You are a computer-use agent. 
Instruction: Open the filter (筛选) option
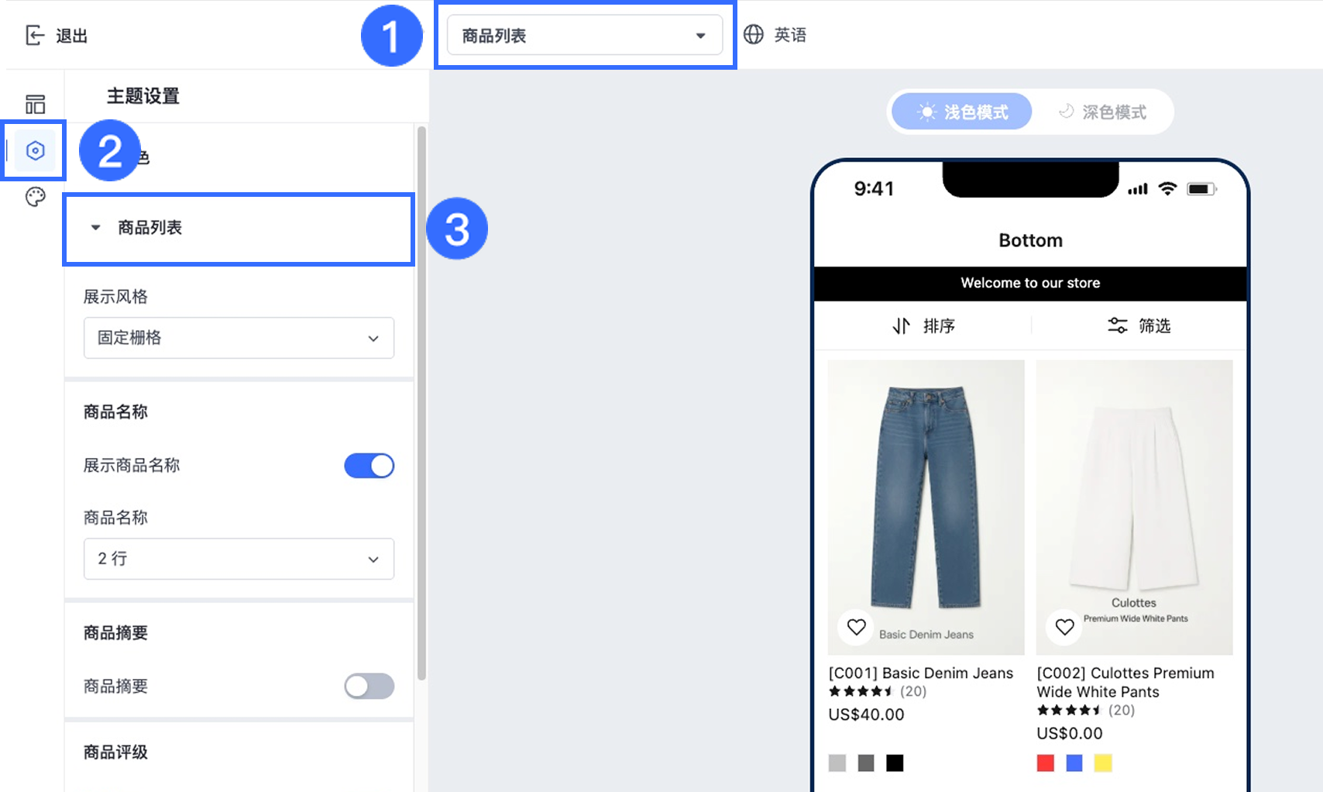click(1139, 325)
